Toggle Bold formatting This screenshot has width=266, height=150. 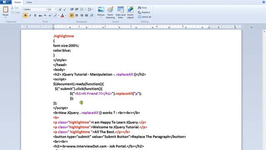[25, 15]
